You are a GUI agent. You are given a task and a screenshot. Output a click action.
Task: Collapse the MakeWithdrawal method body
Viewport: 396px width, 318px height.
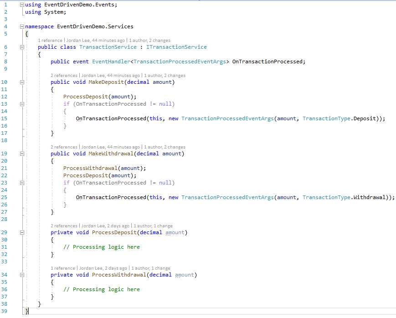click(22, 154)
